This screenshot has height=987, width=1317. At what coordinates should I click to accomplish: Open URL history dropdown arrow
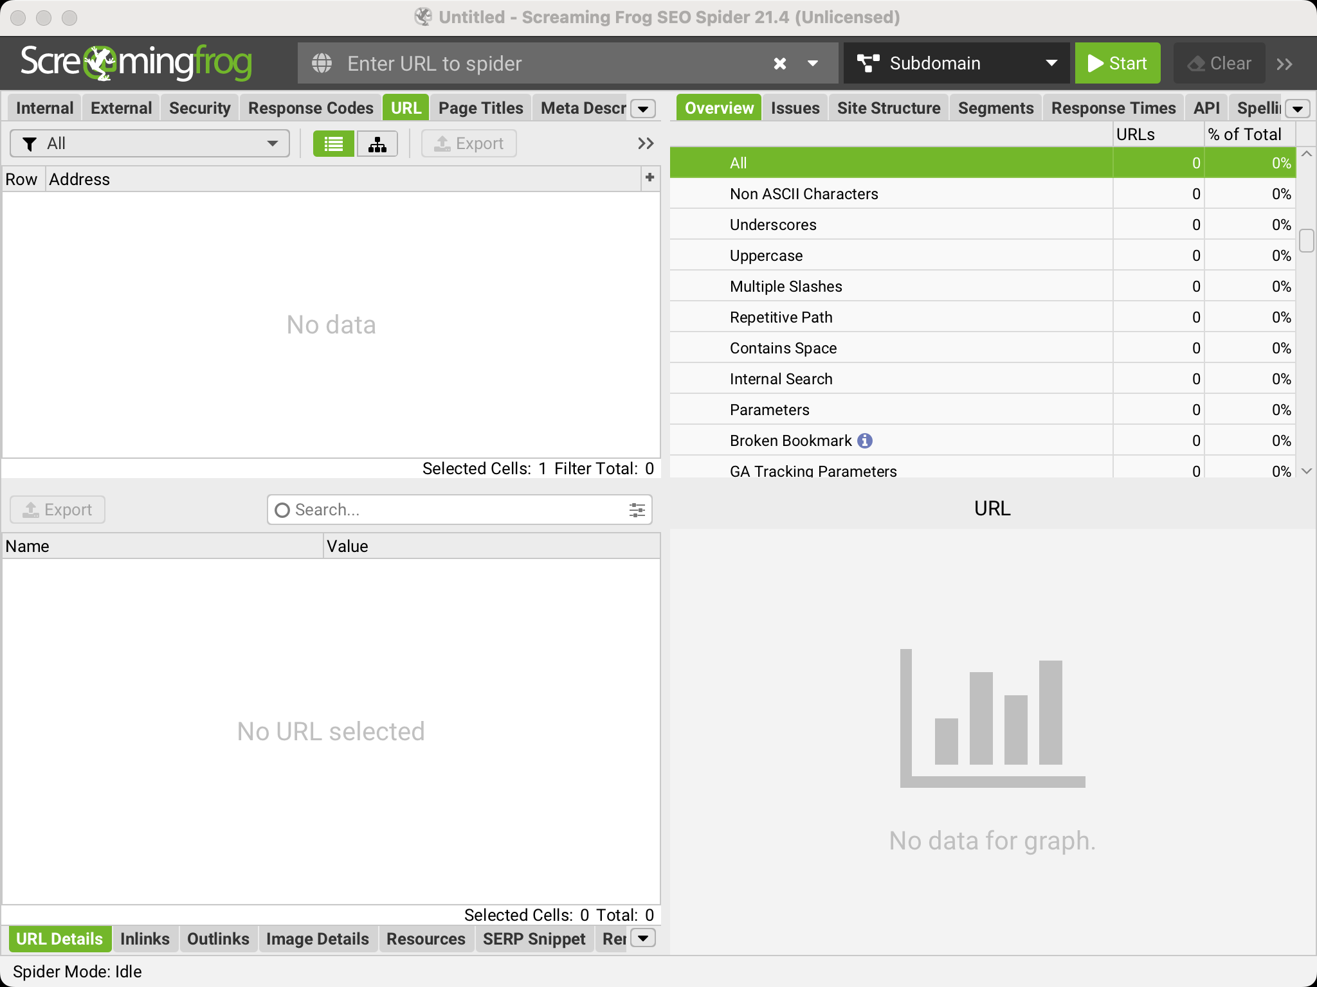812,63
